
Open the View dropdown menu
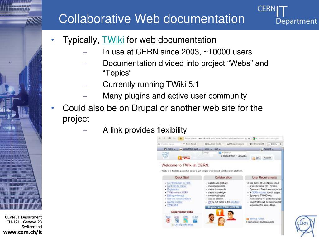point(208,149)
